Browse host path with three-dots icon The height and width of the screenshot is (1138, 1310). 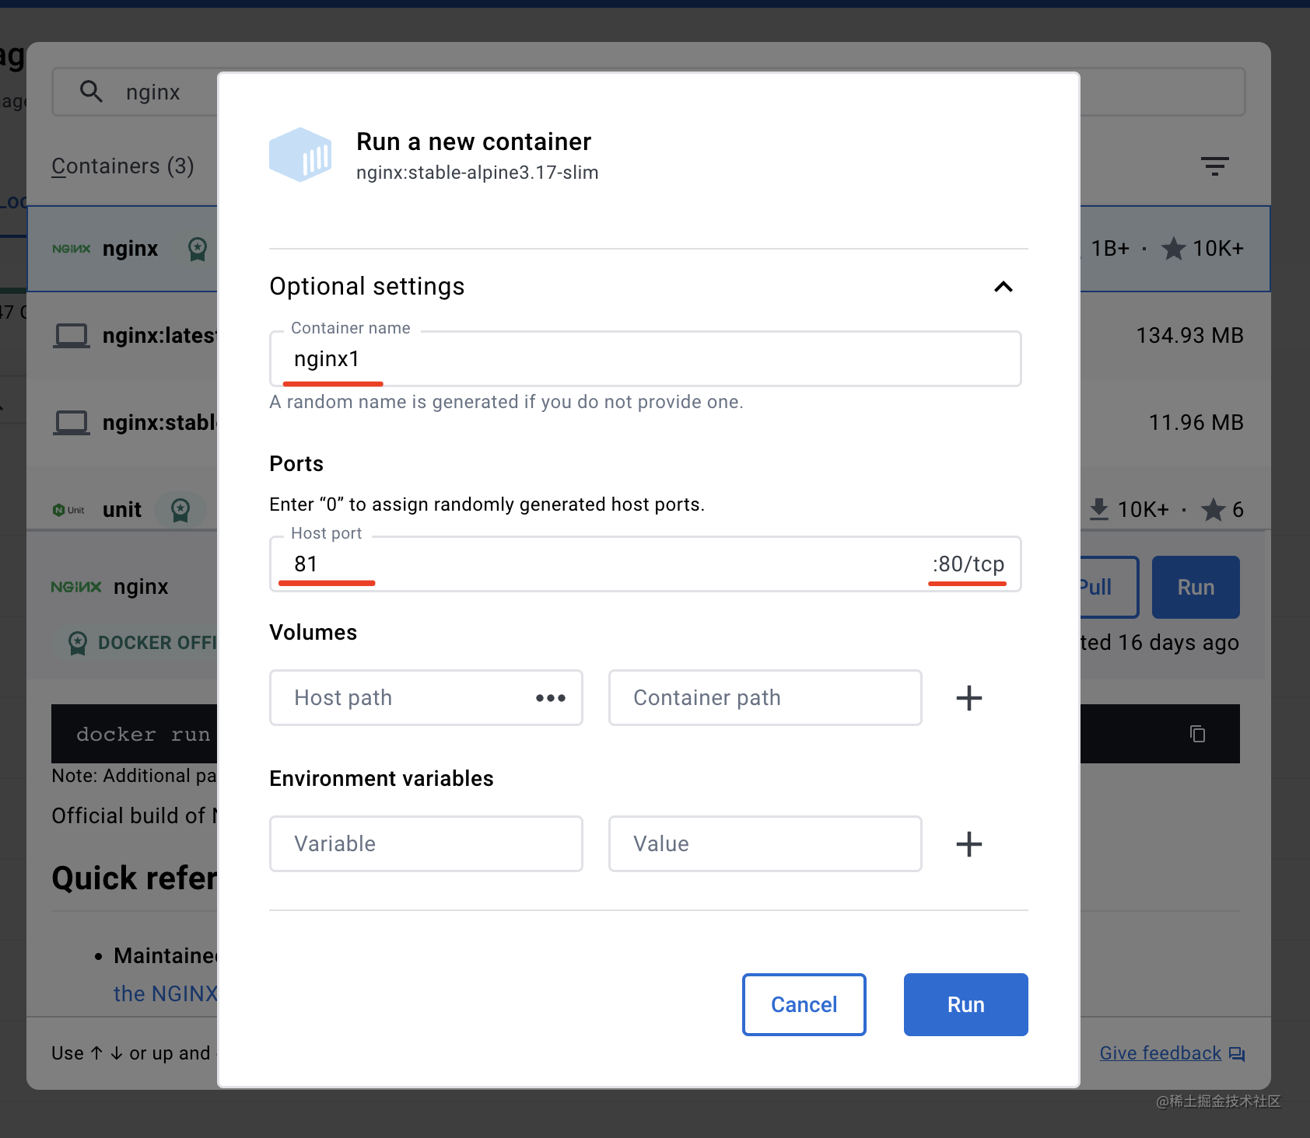551,698
